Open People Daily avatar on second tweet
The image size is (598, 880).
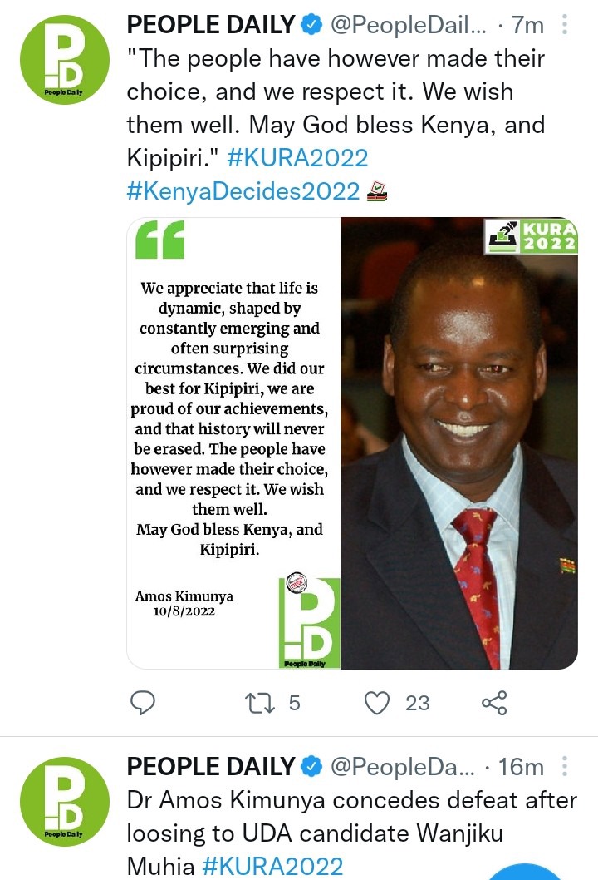(65, 802)
